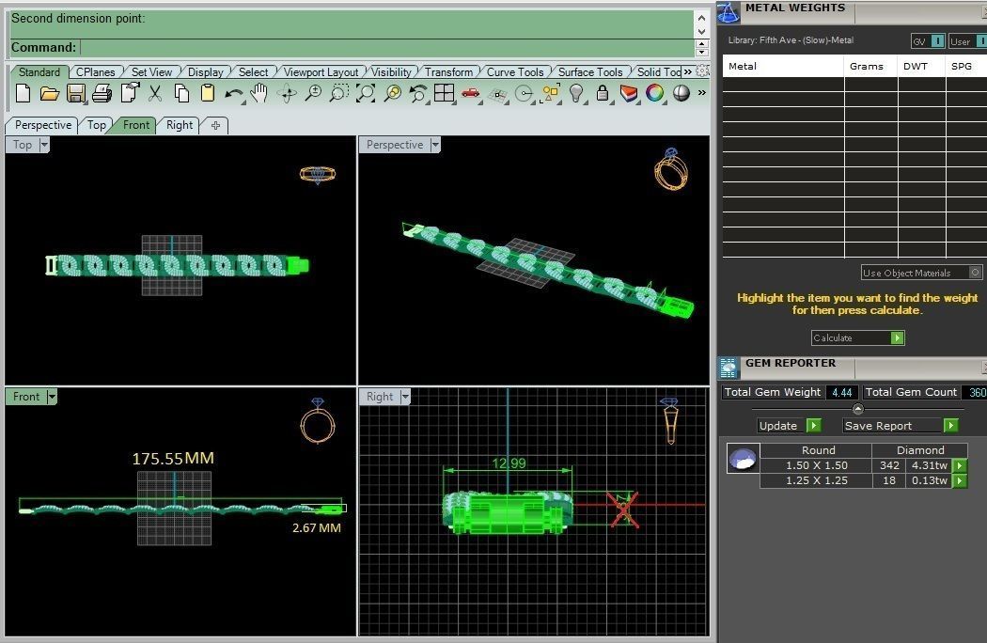
Task: Click the New file icon
Action: [23, 94]
